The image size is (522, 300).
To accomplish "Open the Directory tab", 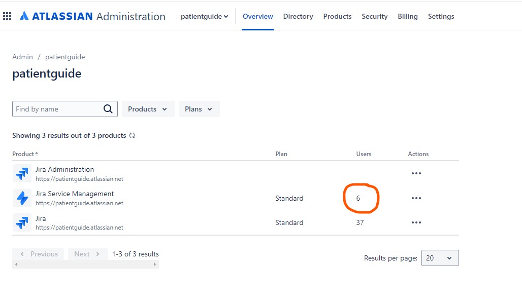I will (x=298, y=16).
